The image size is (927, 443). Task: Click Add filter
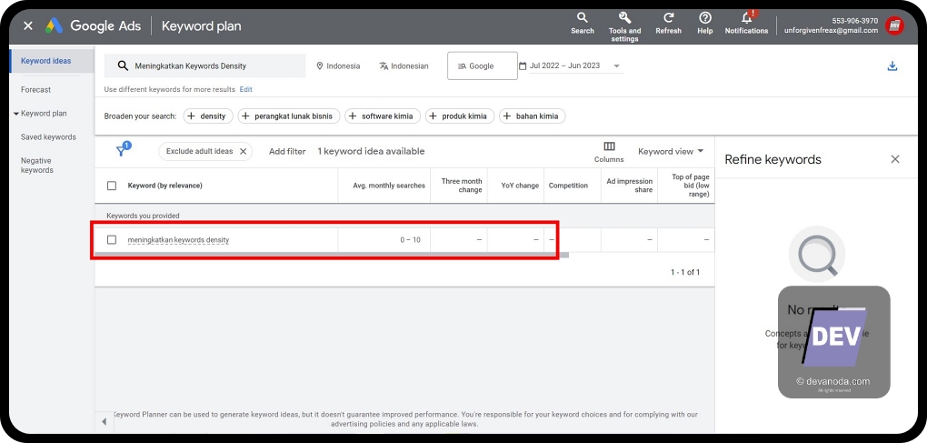(287, 151)
